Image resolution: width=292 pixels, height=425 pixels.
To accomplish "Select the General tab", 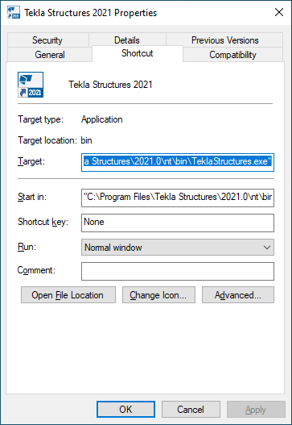I will pos(50,55).
